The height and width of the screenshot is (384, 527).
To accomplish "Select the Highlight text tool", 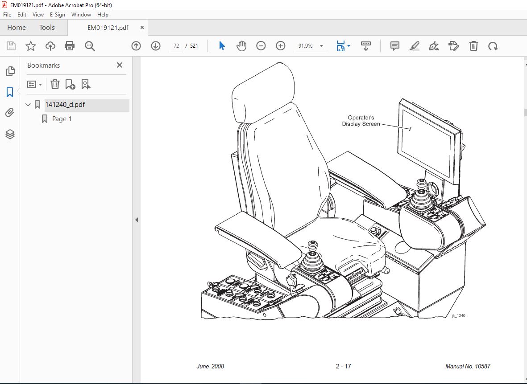I will (415, 45).
